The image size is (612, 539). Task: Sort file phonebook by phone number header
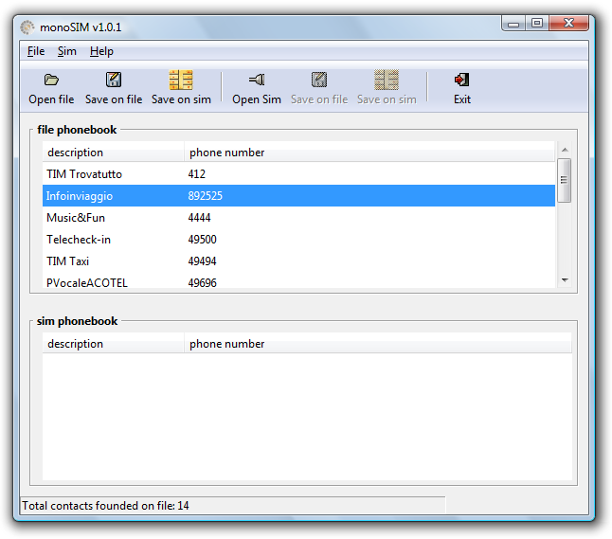[x=369, y=153]
